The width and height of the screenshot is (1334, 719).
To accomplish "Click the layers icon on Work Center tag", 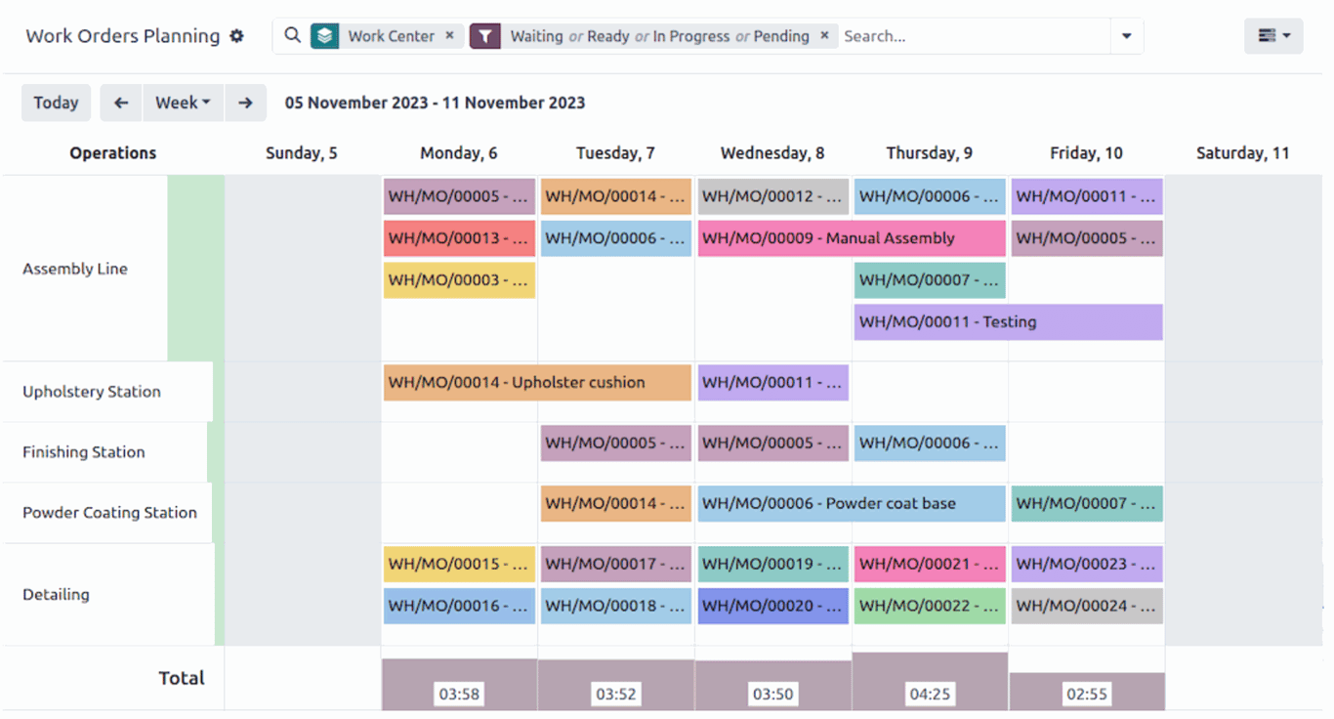I will 323,35.
